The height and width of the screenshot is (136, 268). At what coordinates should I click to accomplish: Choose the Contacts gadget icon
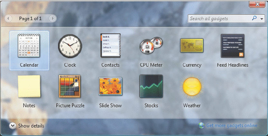(110, 46)
